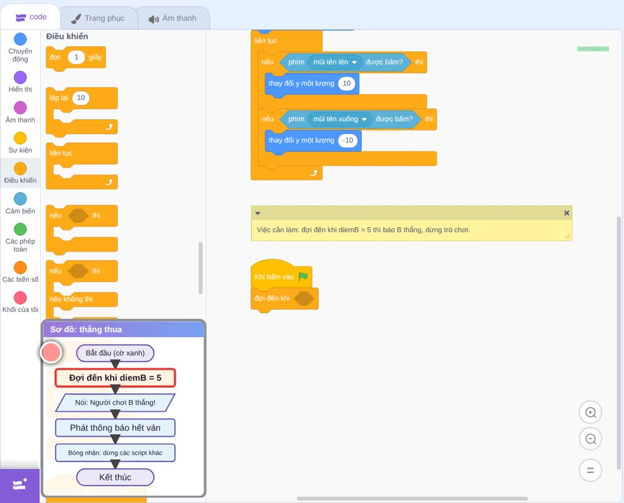This screenshot has width=624, height=503.
Task: Switch to the Âm thanh tab
Action: (x=173, y=18)
